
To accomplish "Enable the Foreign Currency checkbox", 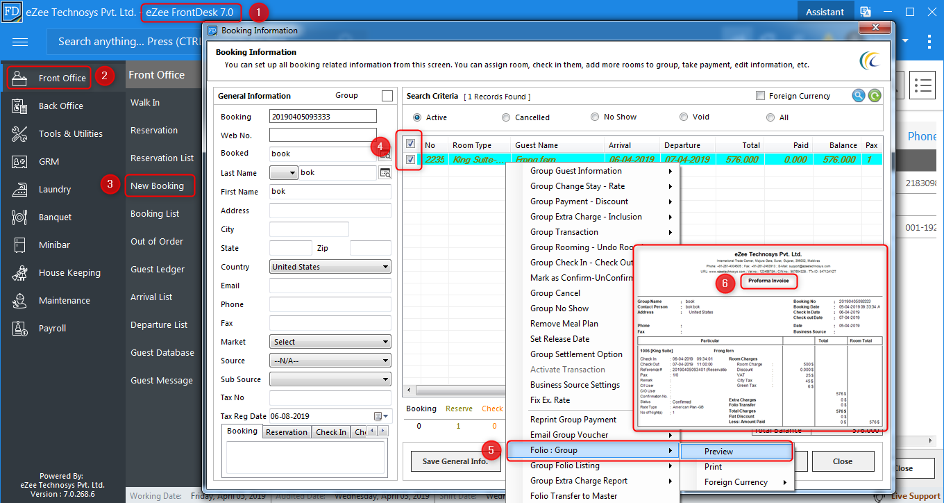I will 761,96.
